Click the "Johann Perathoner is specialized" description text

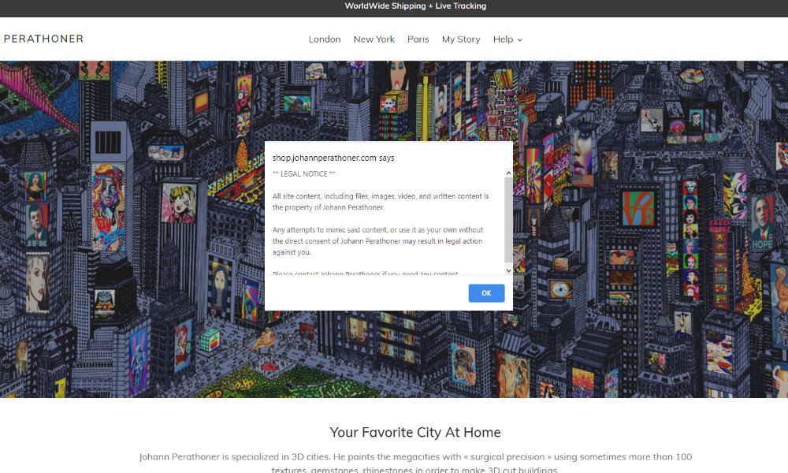415,463
